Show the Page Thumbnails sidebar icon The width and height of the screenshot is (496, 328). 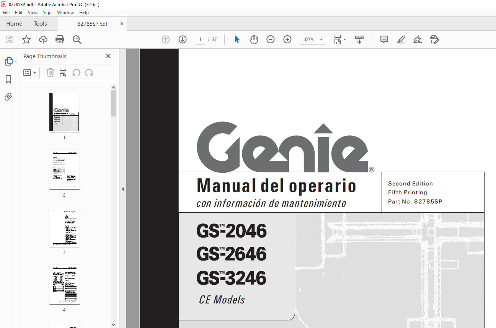[8, 61]
